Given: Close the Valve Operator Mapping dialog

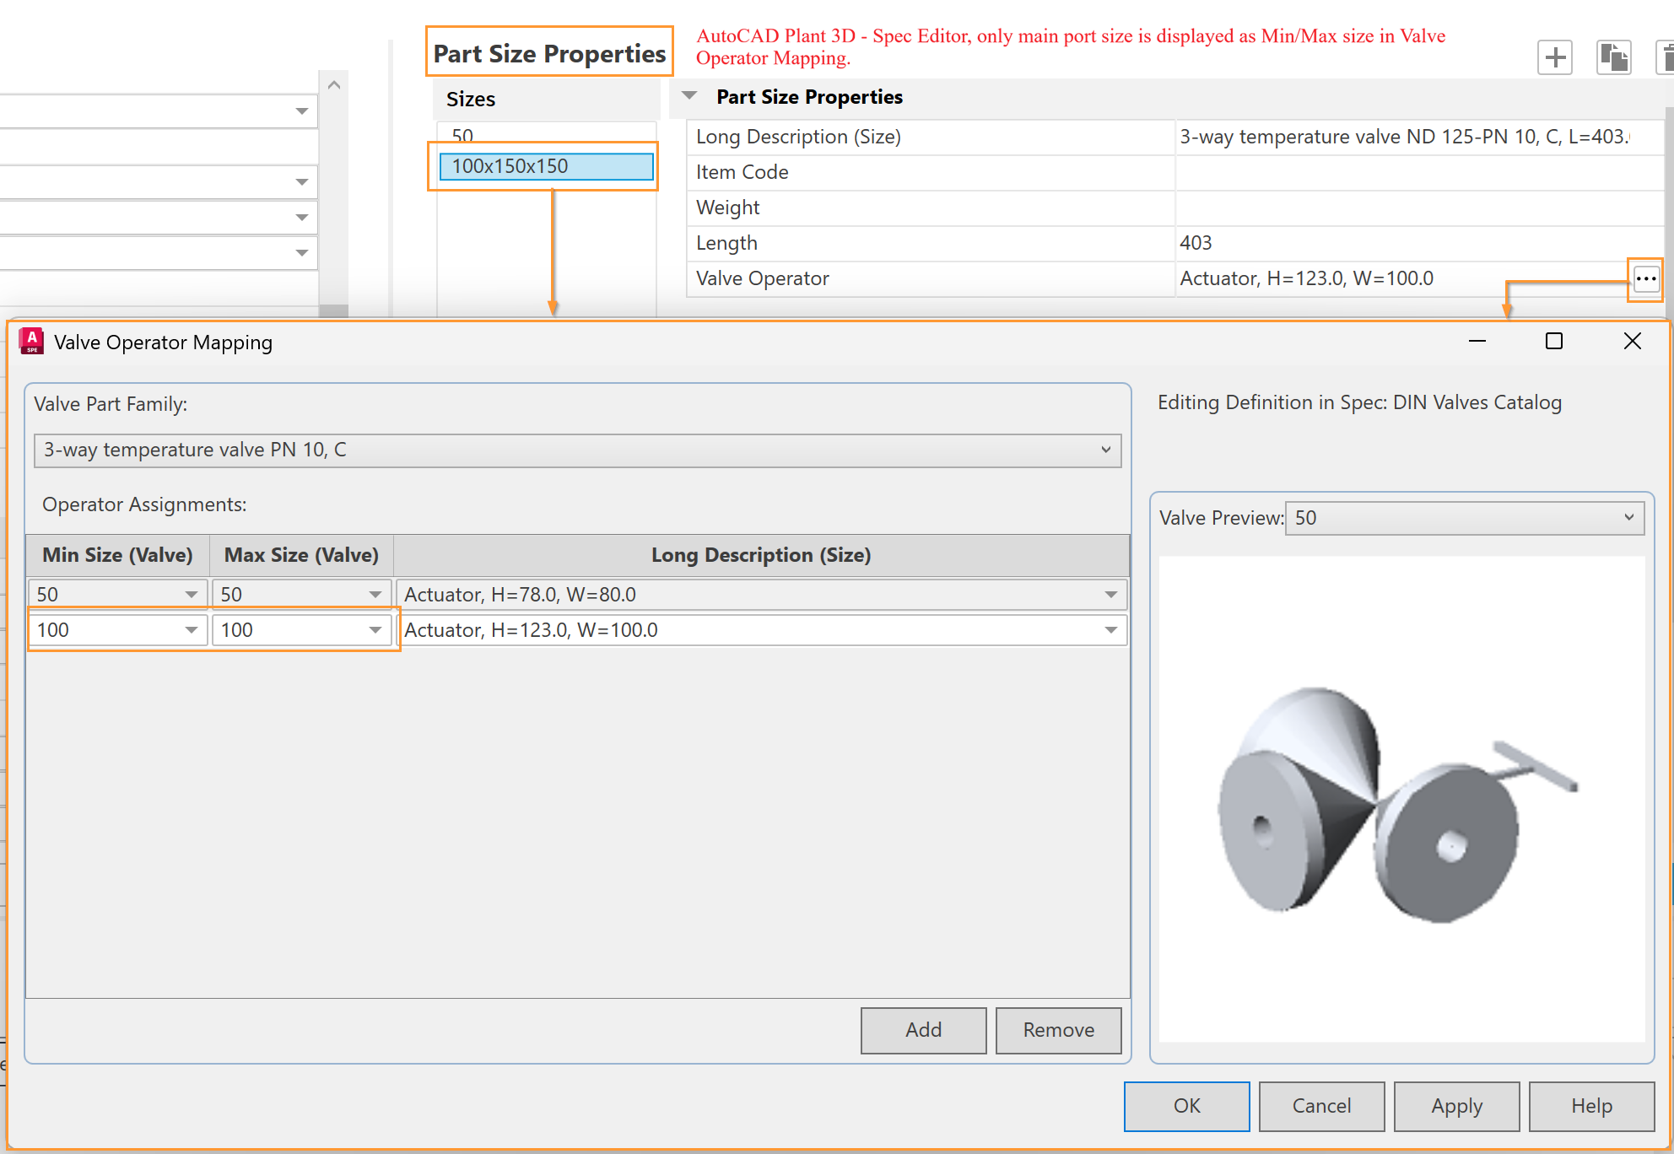Looking at the screenshot, I should tap(1632, 341).
